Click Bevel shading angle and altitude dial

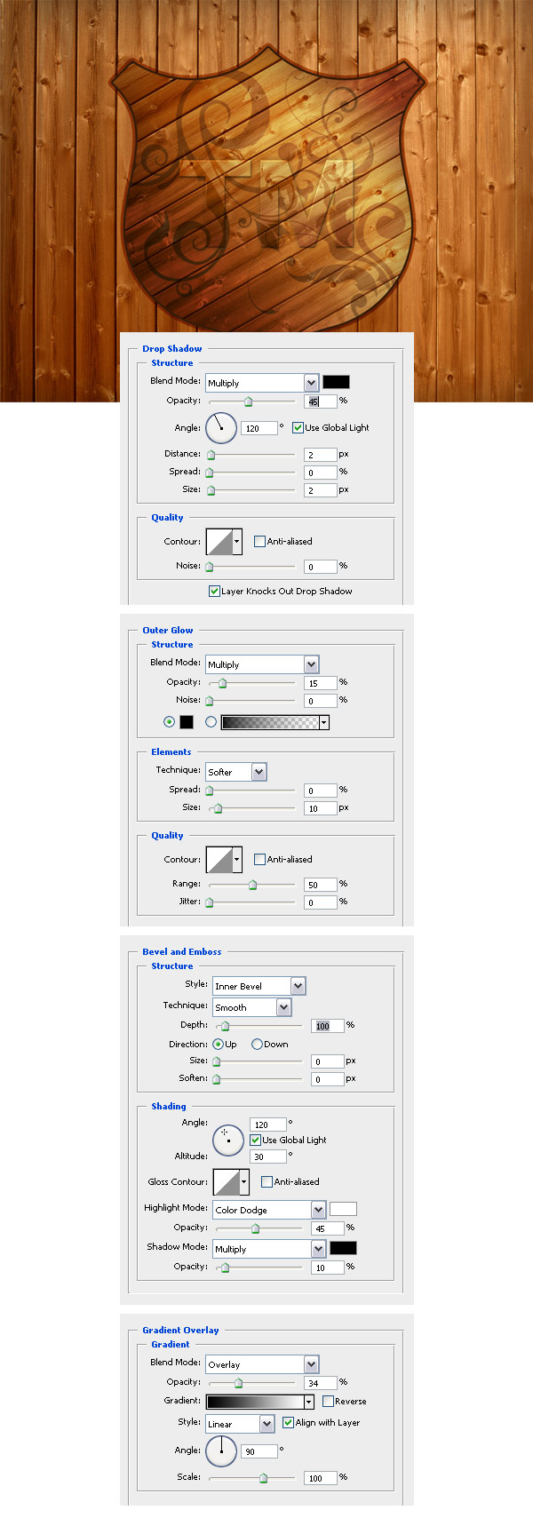[228, 1140]
